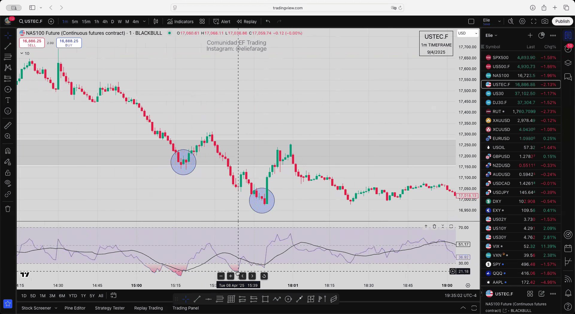
Task: Switch to the 1h timeframe
Action: (x=96, y=22)
